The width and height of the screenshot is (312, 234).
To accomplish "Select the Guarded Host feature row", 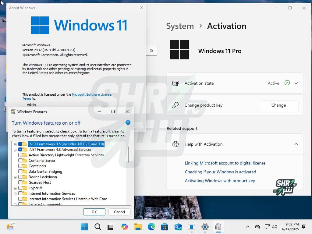I will pyautogui.click(x=40, y=182).
